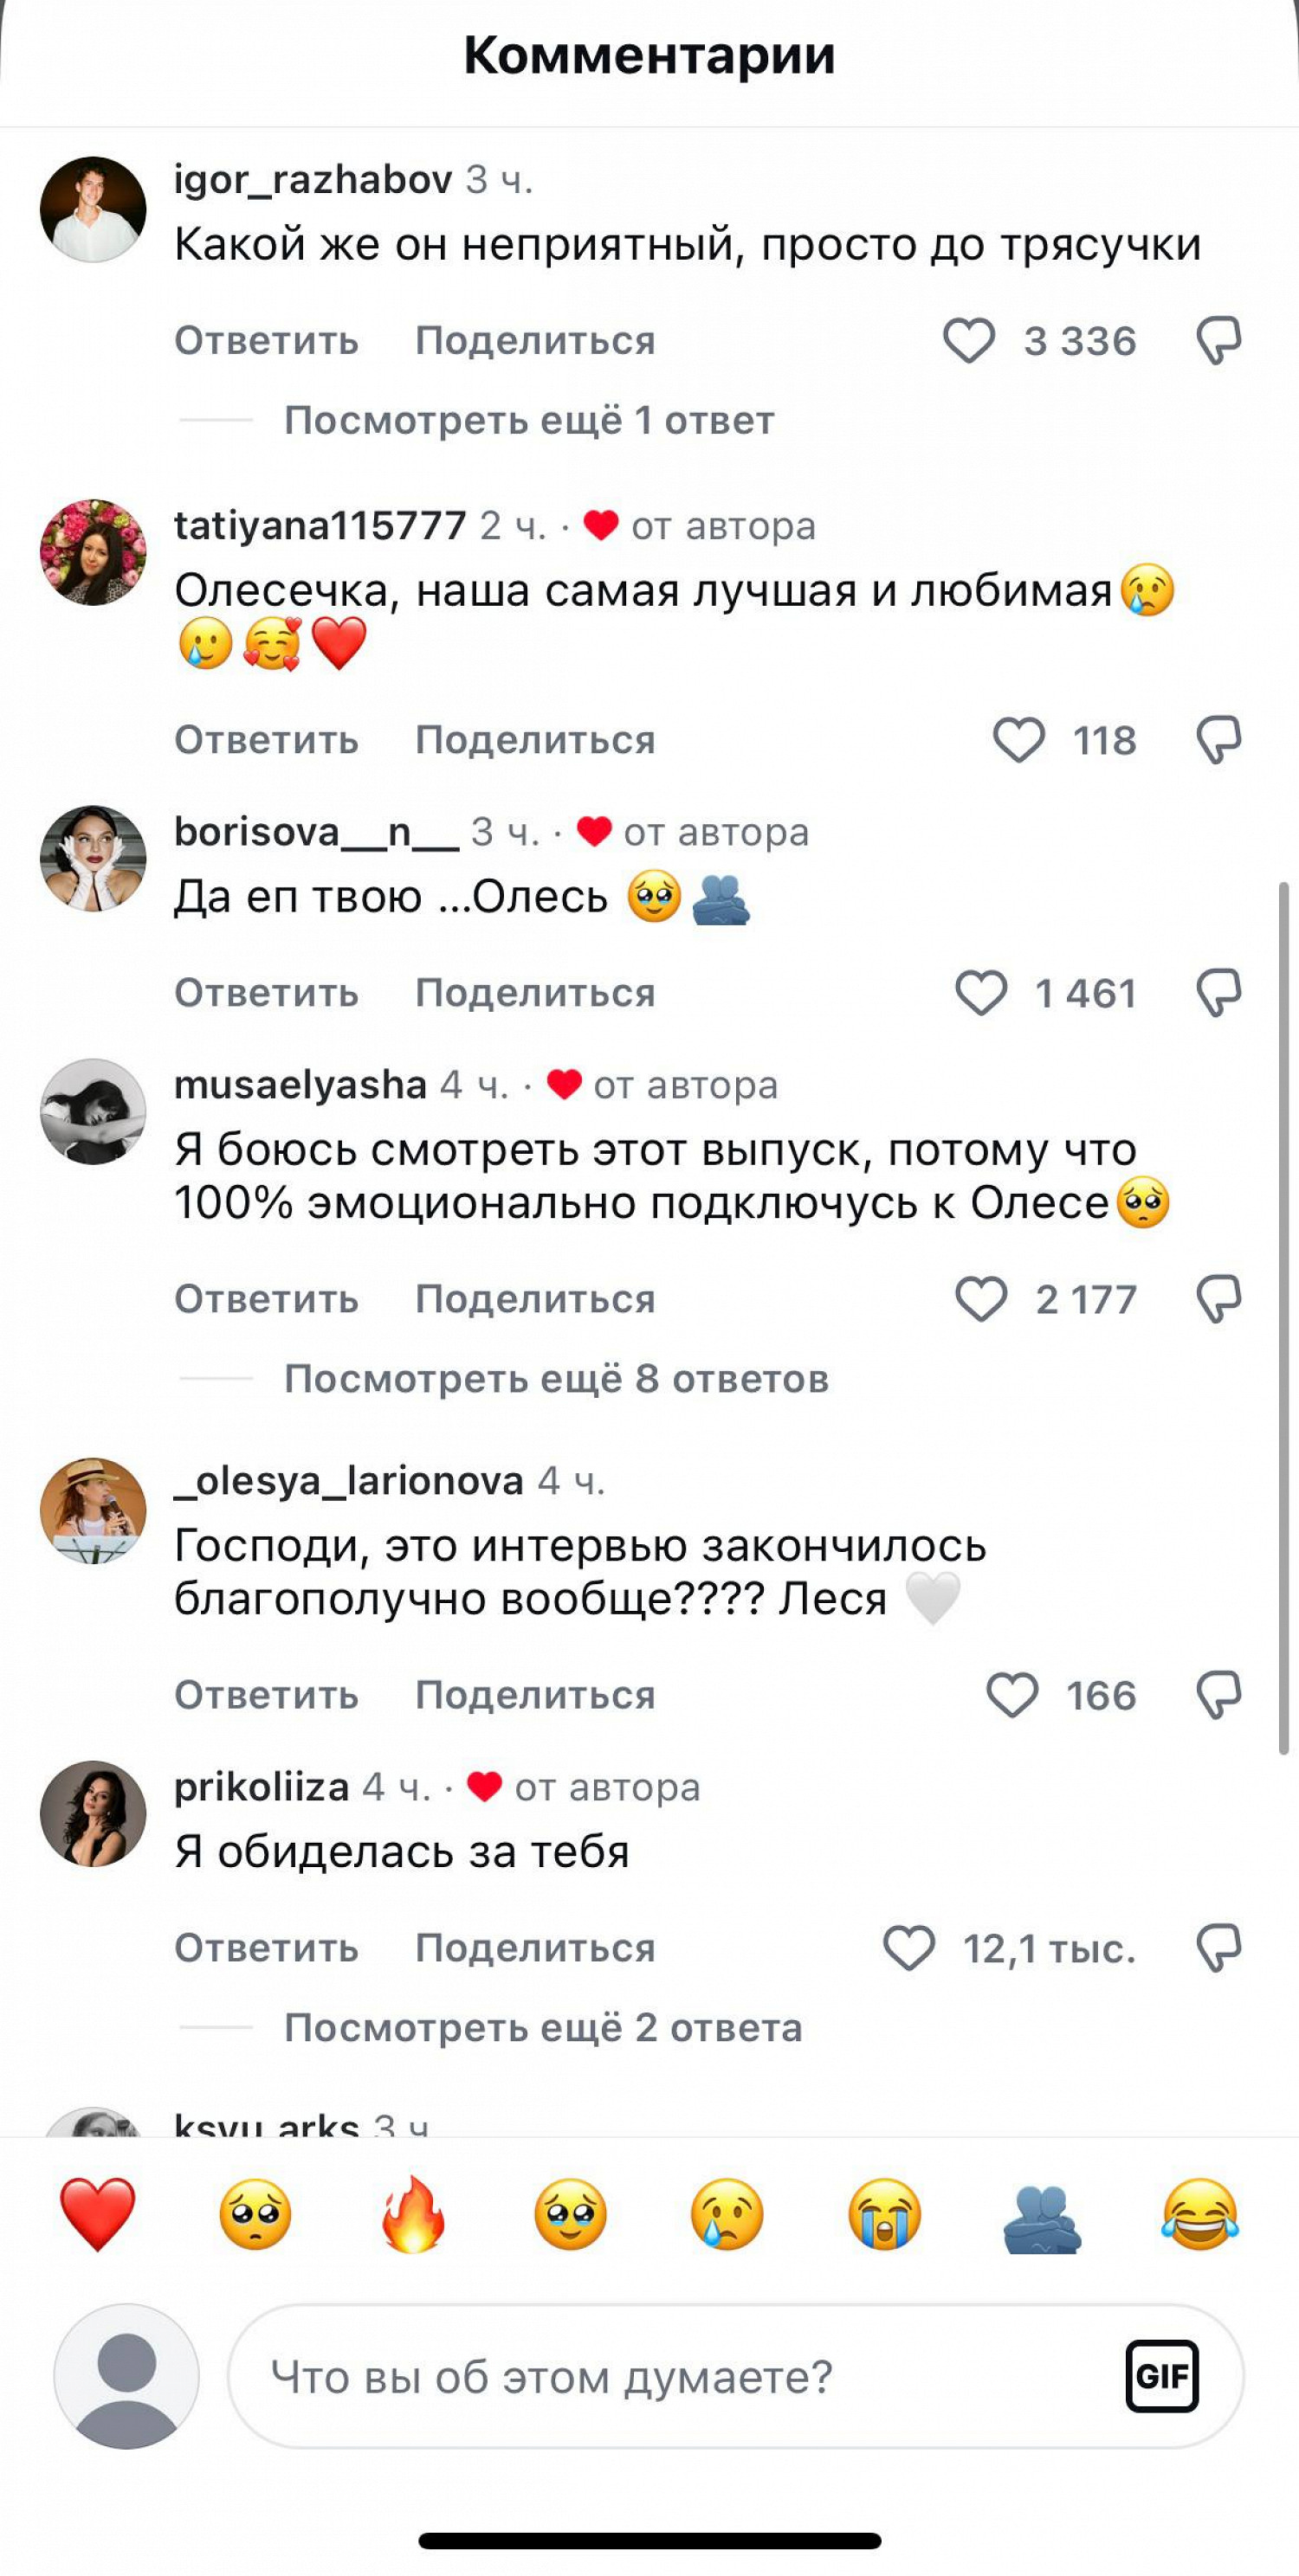Show 2 more replies under prikoliiza
1299x2576 pixels.
pos(542,2028)
